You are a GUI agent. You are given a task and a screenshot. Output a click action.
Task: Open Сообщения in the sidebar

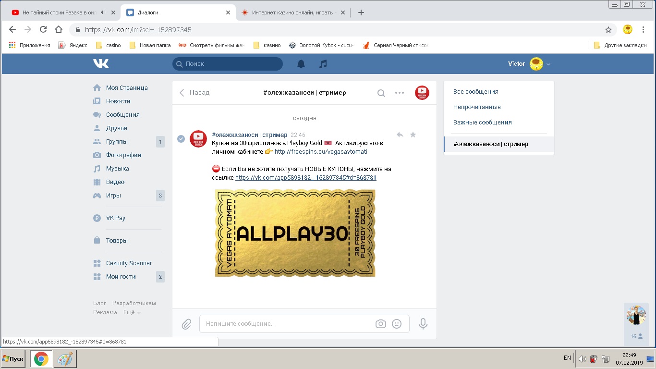pos(123,115)
